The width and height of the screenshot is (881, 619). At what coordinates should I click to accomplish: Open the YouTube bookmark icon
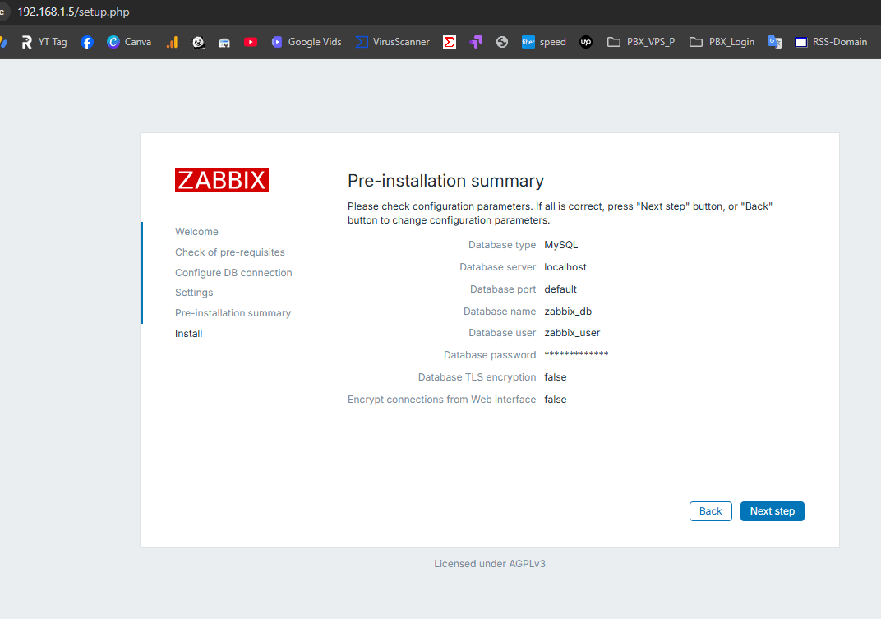coord(251,42)
